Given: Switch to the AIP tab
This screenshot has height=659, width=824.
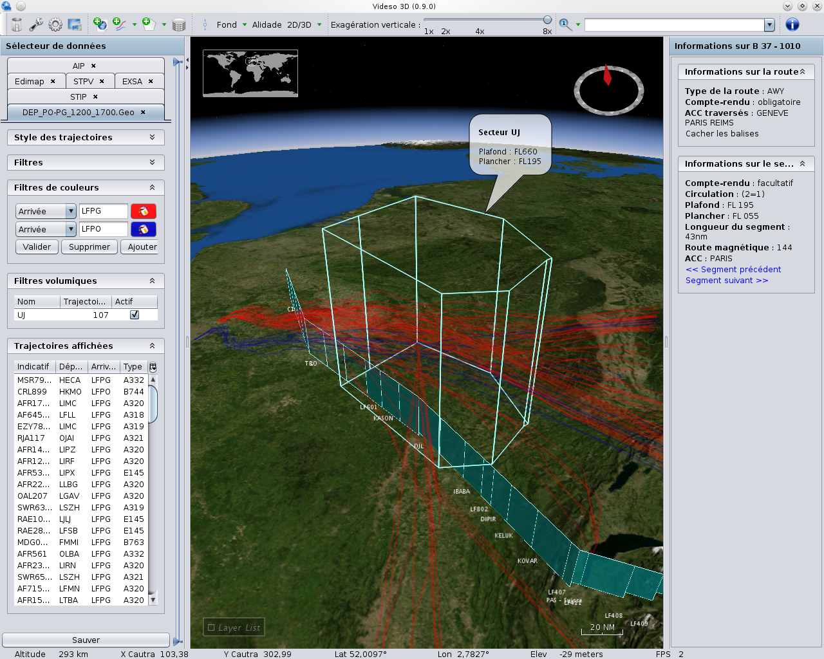Looking at the screenshot, I should pyautogui.click(x=79, y=66).
